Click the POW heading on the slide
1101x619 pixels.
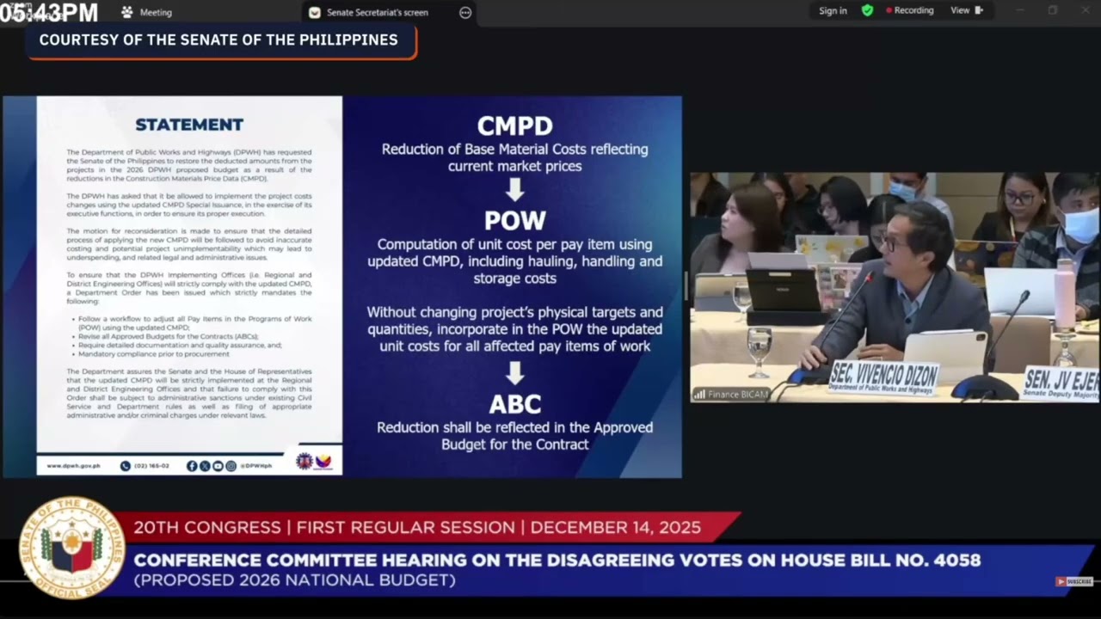click(515, 221)
